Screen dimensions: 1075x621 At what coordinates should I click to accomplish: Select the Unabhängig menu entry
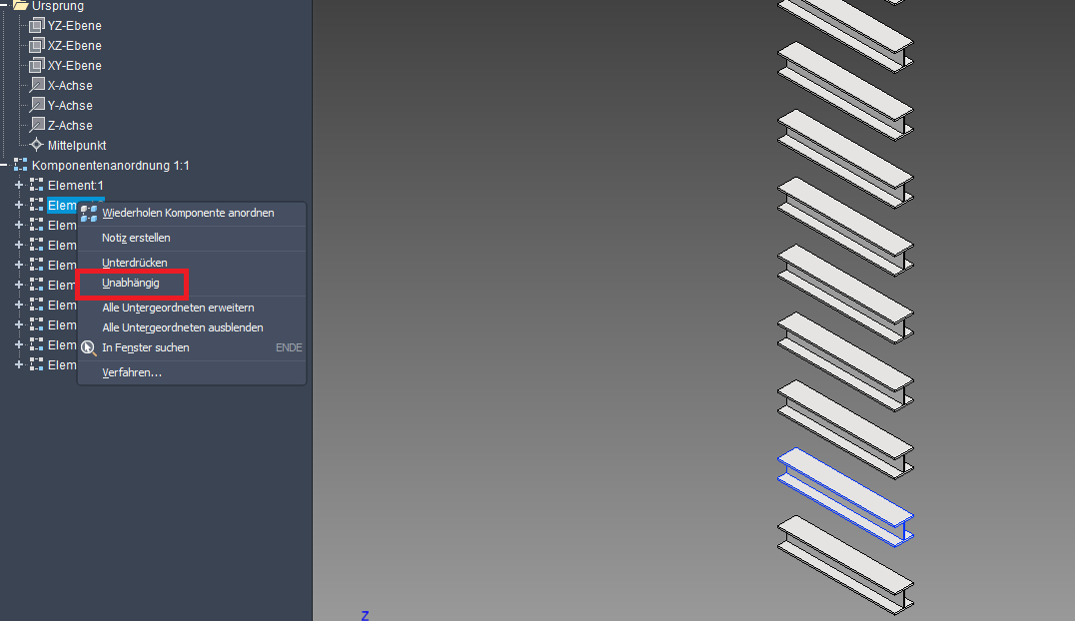pyautogui.click(x=192, y=283)
